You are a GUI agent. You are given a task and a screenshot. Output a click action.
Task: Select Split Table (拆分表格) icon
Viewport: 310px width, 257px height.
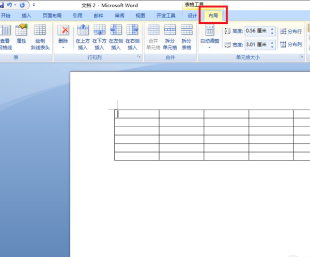pyautogui.click(x=187, y=37)
